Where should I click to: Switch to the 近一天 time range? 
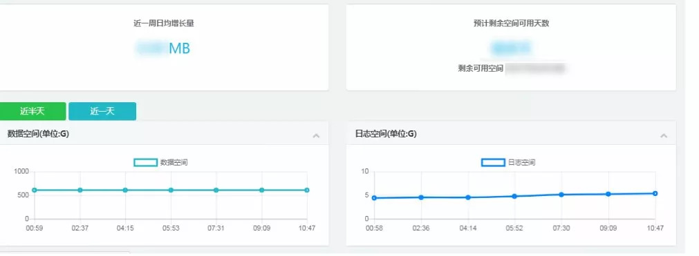tap(102, 111)
